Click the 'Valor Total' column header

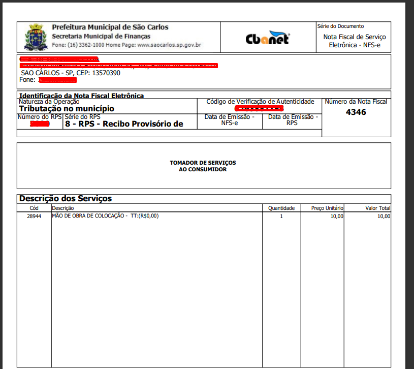[x=377, y=208]
